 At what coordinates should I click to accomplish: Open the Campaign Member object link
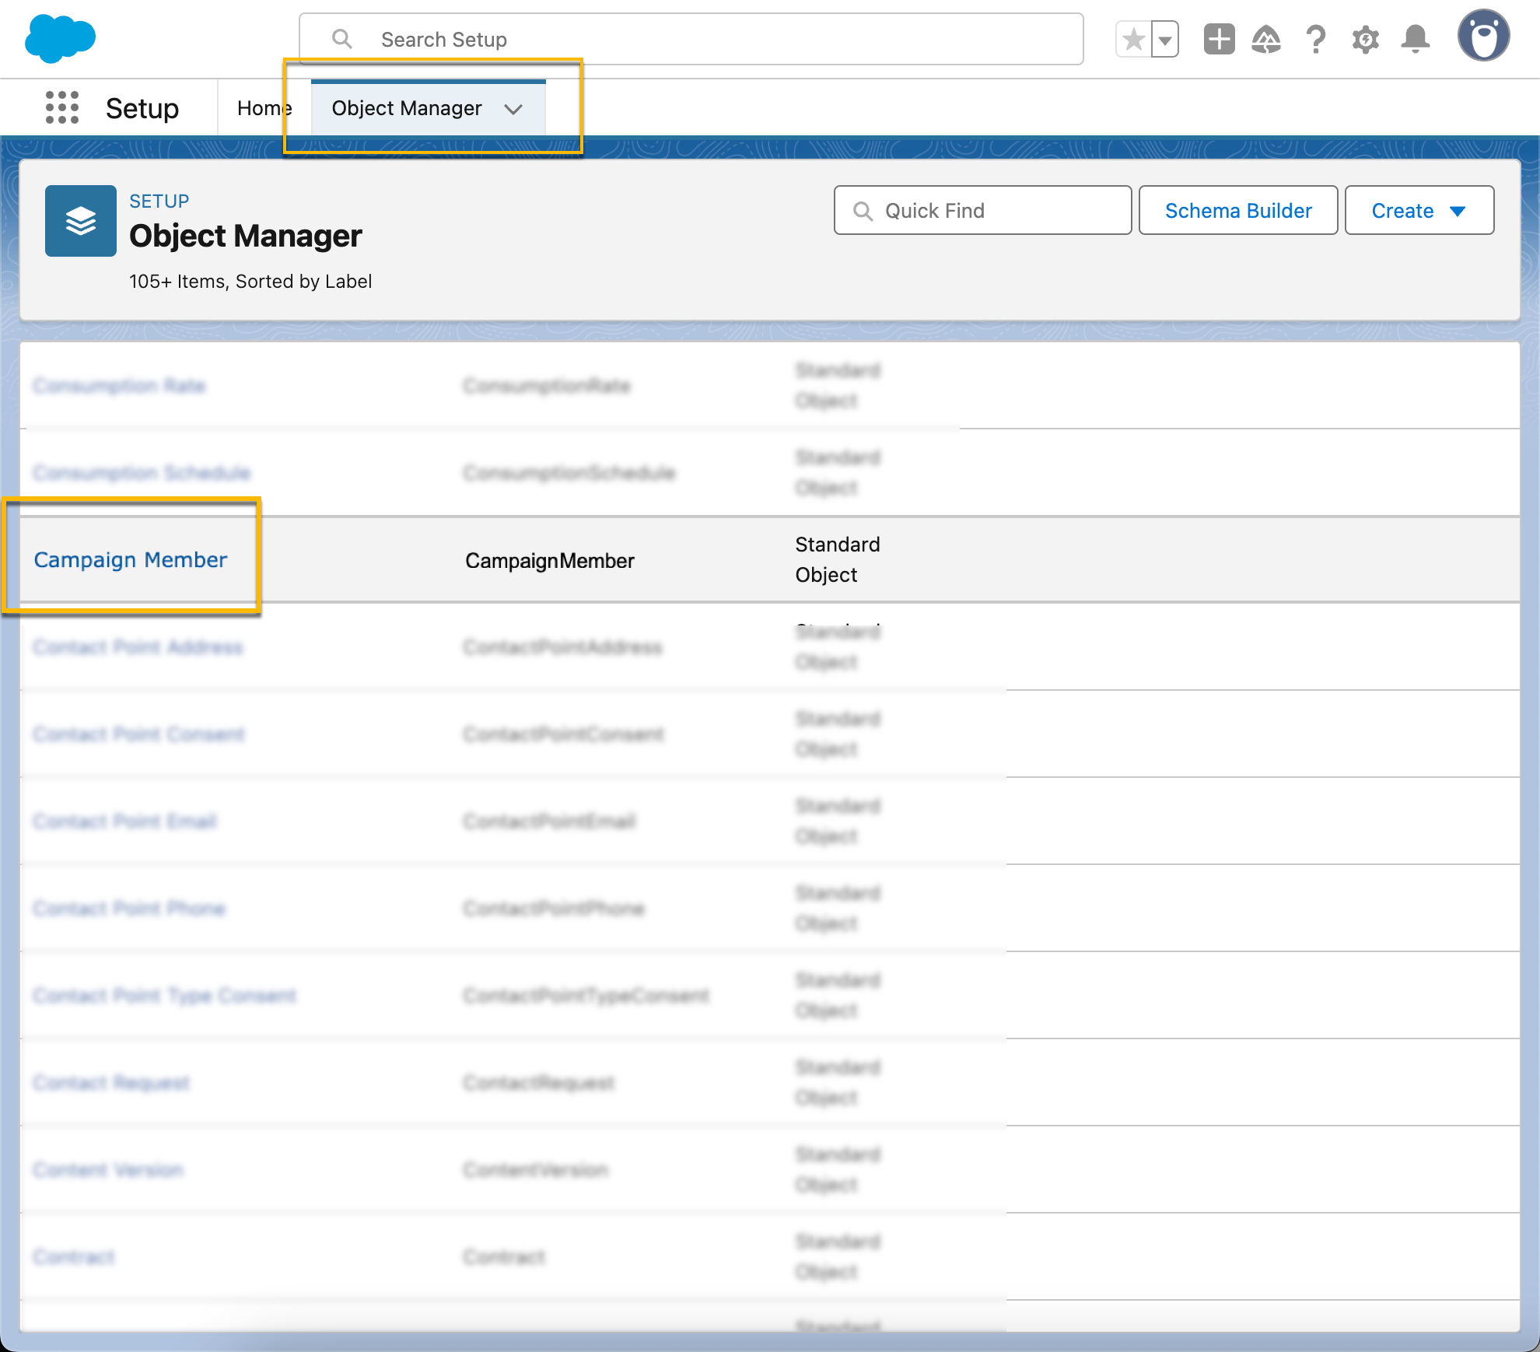[x=131, y=559]
